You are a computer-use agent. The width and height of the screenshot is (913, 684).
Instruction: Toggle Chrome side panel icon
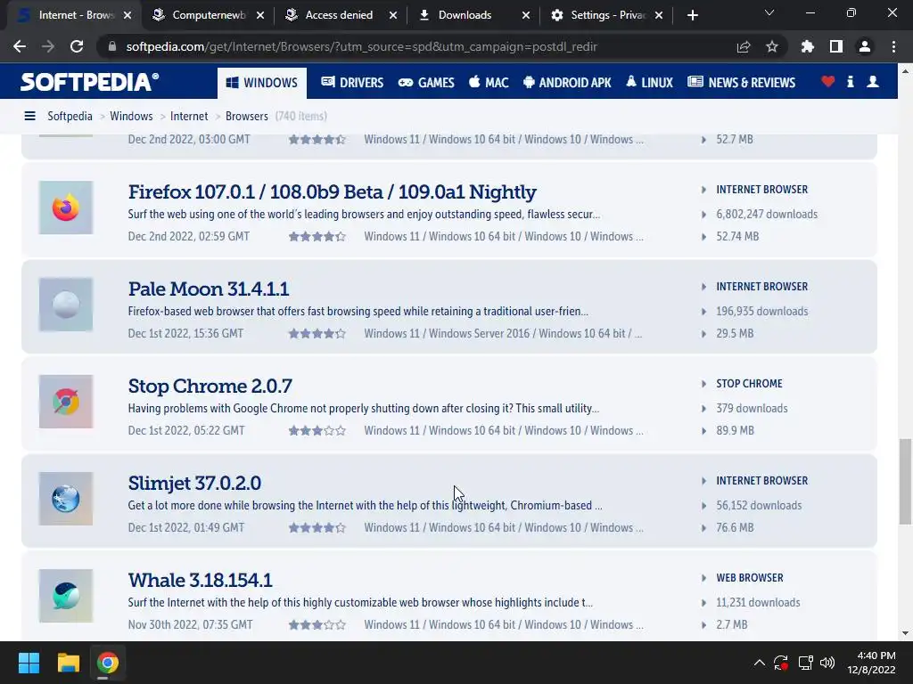click(836, 46)
